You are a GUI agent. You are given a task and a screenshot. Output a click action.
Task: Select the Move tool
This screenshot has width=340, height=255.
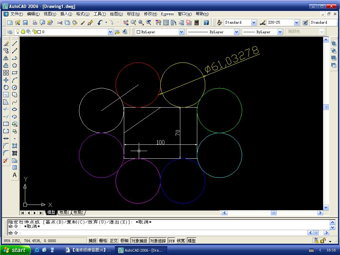coord(6,80)
